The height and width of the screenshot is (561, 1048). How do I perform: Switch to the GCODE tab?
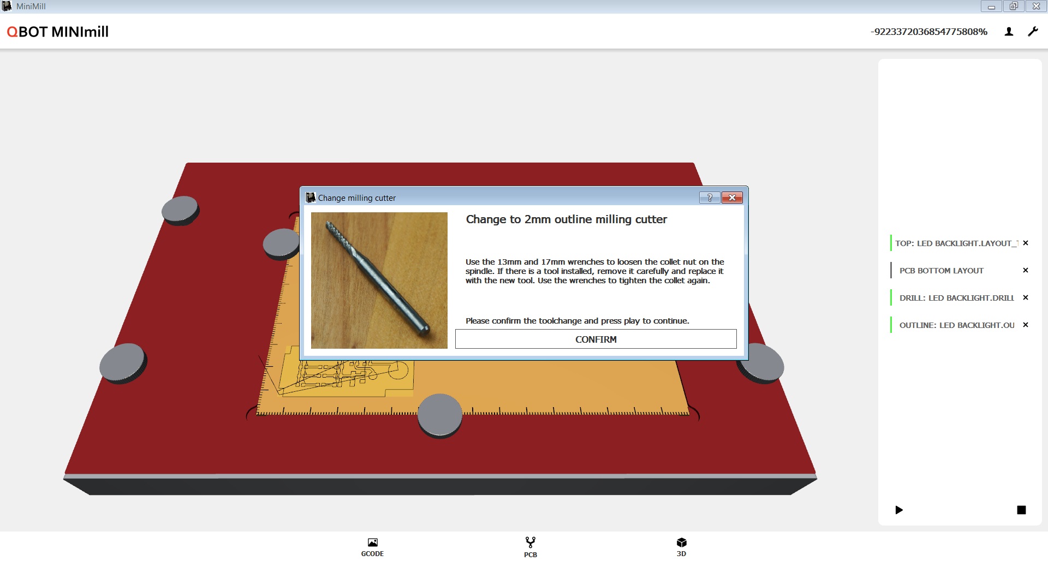click(372, 547)
